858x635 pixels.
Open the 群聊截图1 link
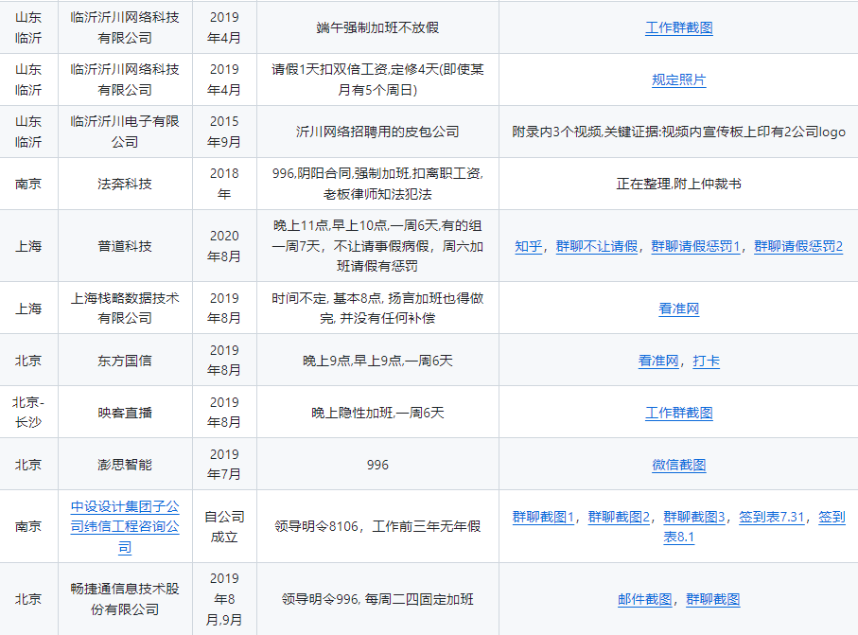pyautogui.click(x=543, y=517)
